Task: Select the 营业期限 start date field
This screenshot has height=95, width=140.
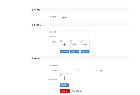Action: (68, 70)
